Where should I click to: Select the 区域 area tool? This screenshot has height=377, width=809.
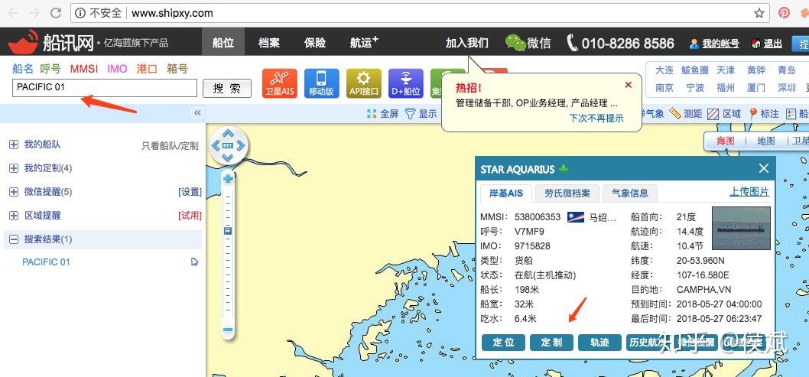pyautogui.click(x=724, y=114)
